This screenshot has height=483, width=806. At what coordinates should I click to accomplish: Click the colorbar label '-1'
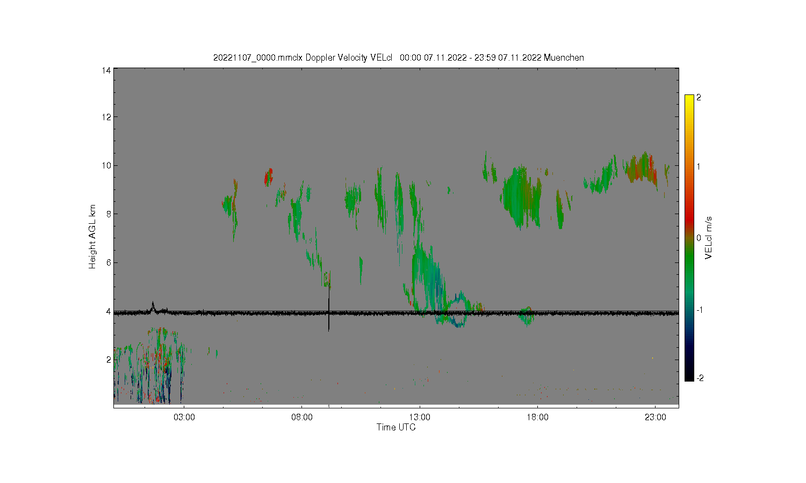coord(700,310)
